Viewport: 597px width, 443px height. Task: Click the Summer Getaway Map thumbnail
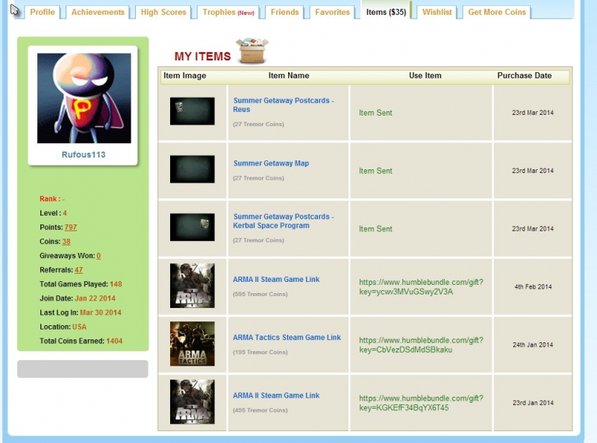193,169
